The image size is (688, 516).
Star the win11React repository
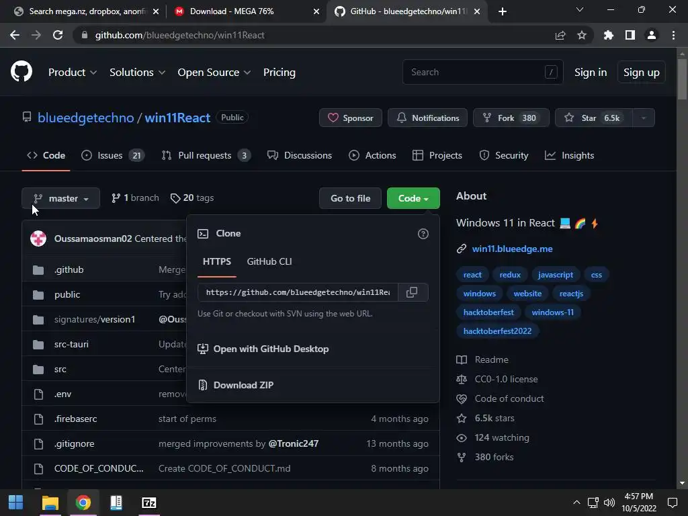tap(594, 118)
